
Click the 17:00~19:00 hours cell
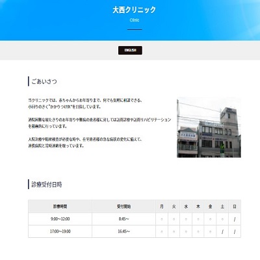click(60, 231)
